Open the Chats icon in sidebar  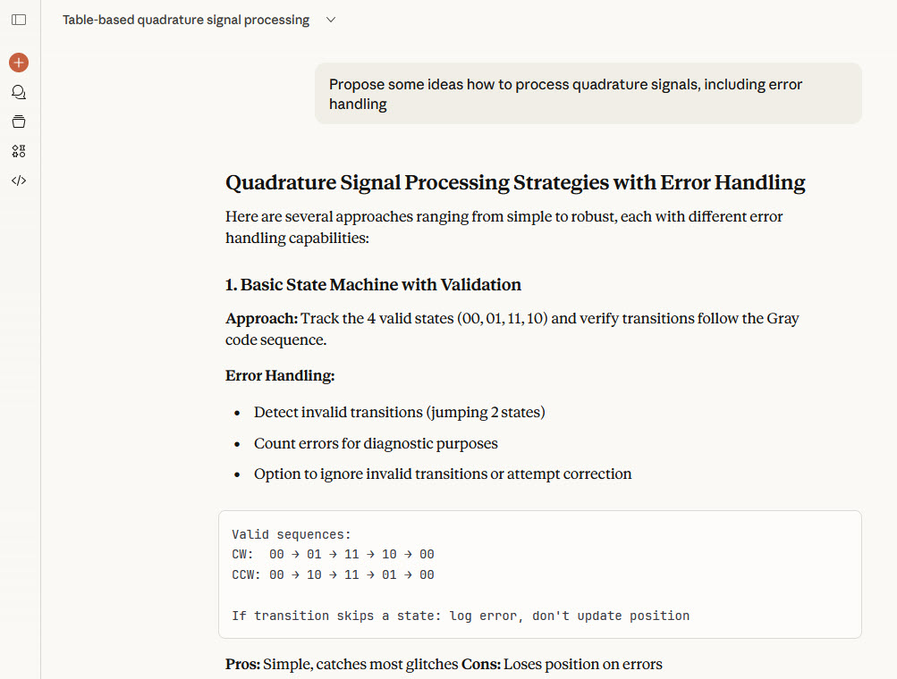(x=19, y=92)
